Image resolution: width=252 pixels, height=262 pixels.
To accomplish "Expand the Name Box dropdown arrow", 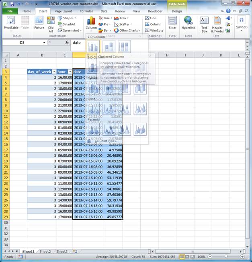I will (44, 43).
